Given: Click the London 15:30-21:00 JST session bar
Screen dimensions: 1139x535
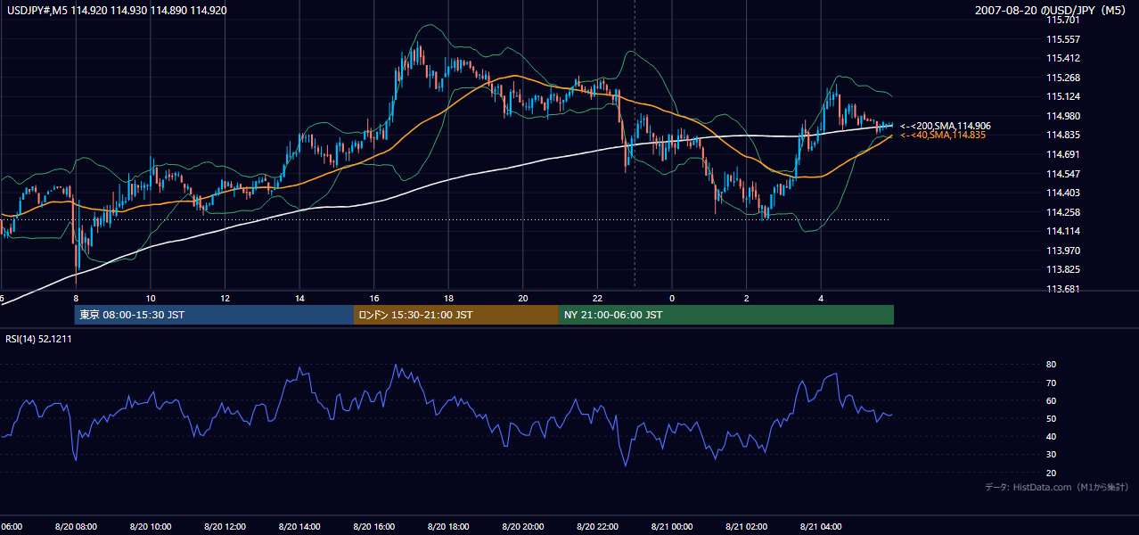Looking at the screenshot, I should coord(456,315).
